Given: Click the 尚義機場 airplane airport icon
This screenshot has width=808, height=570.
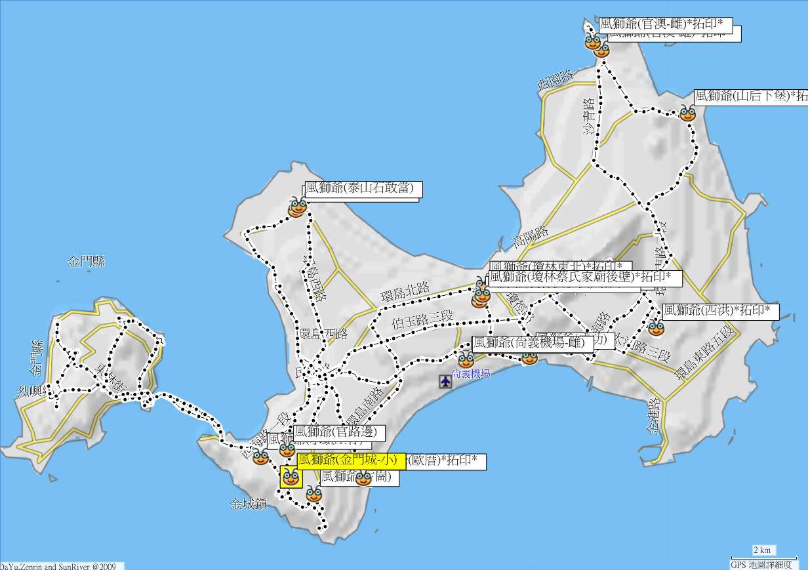Looking at the screenshot, I should click(446, 380).
